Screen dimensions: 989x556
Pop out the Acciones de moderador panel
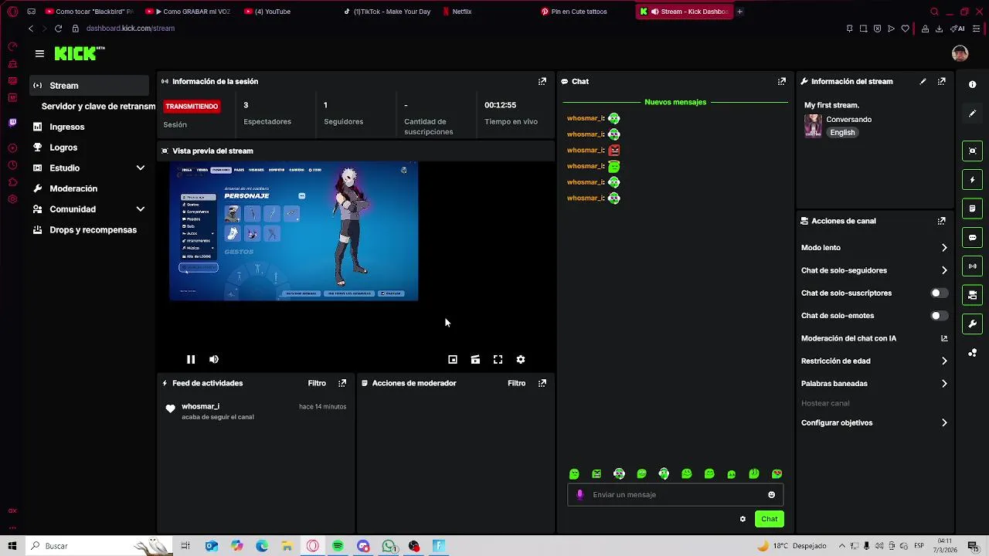tap(542, 383)
